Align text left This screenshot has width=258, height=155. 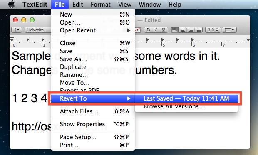click(x=175, y=30)
